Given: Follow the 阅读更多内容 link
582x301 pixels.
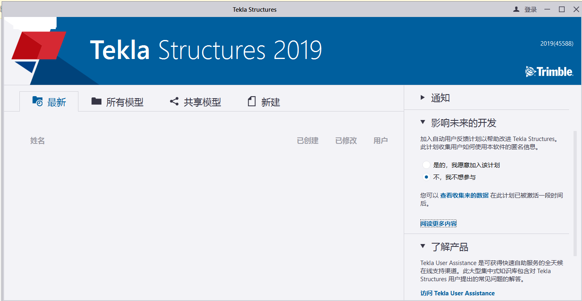Looking at the screenshot, I should (x=439, y=223).
